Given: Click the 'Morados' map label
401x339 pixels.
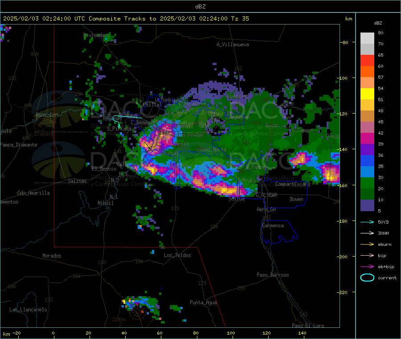Looking at the screenshot, I should point(52,256).
